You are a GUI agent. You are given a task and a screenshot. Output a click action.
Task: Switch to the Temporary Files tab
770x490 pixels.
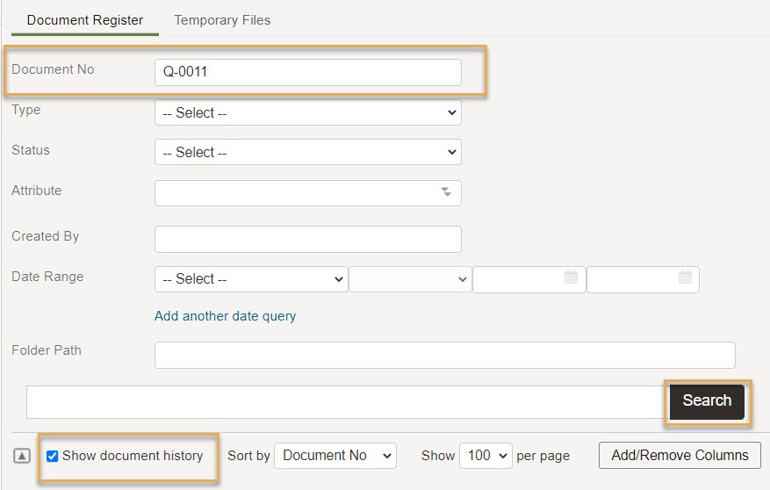pyautogui.click(x=222, y=20)
